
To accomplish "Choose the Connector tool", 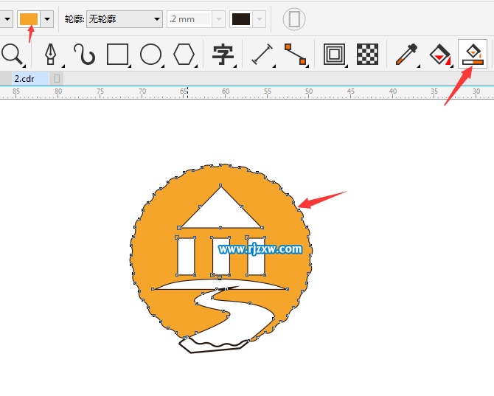I will pyautogui.click(x=295, y=54).
